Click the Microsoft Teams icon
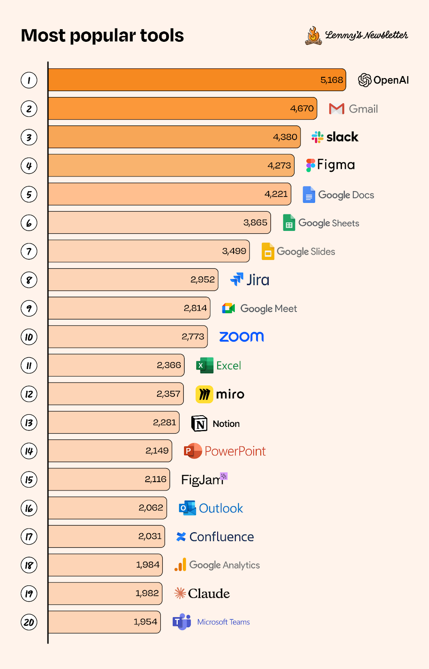Screen dimensions: 429x669 182,622
